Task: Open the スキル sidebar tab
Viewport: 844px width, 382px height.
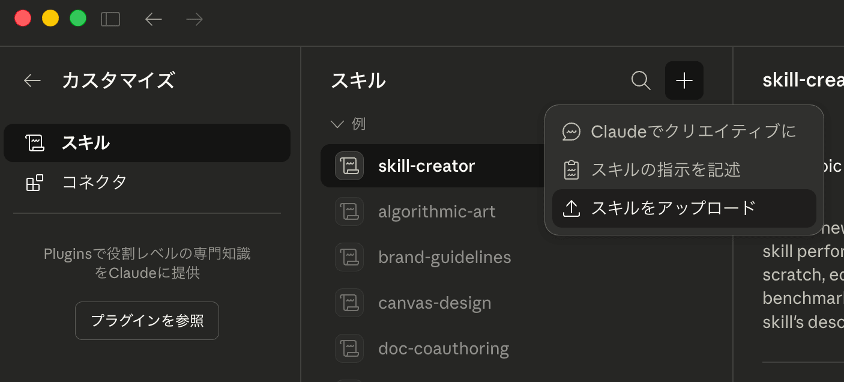Action: [x=146, y=143]
